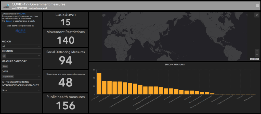Screen dimensions: 261x114
Task: Click the map home extent button
Action: (256, 15)
